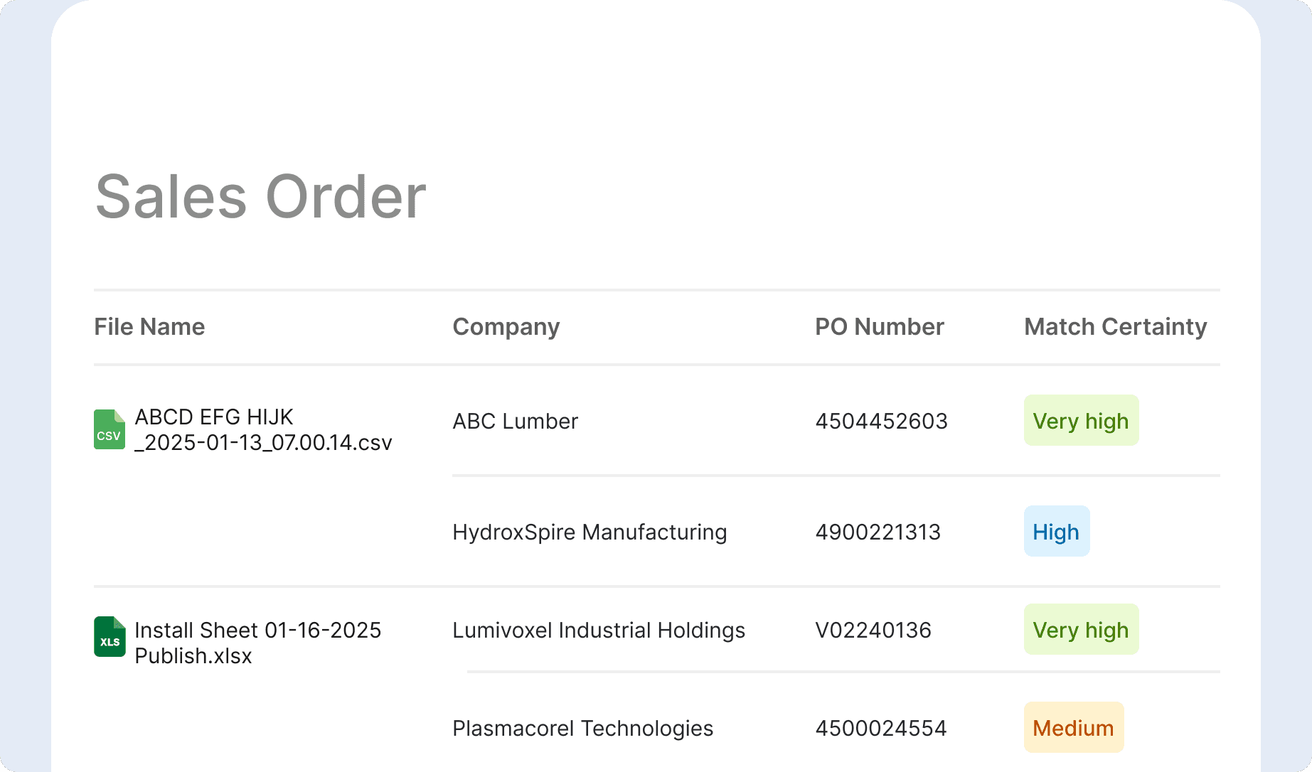This screenshot has height=772, width=1312.
Task: Select Lumivoxel Industrial Holdings company cell
Action: click(599, 631)
